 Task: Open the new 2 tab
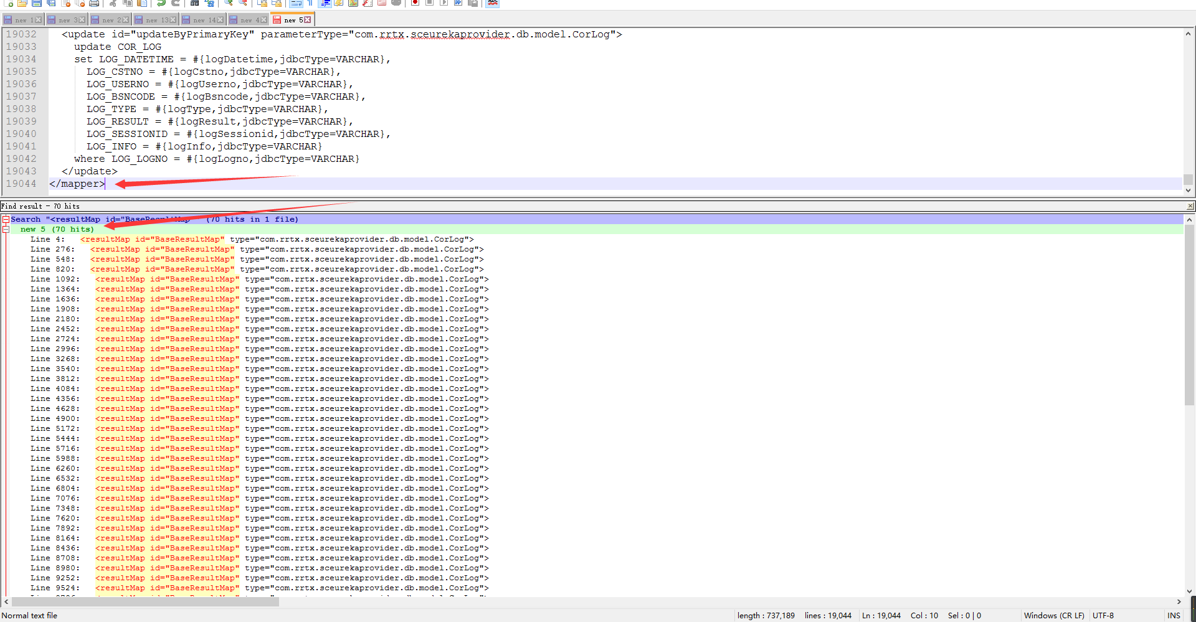pyautogui.click(x=109, y=20)
